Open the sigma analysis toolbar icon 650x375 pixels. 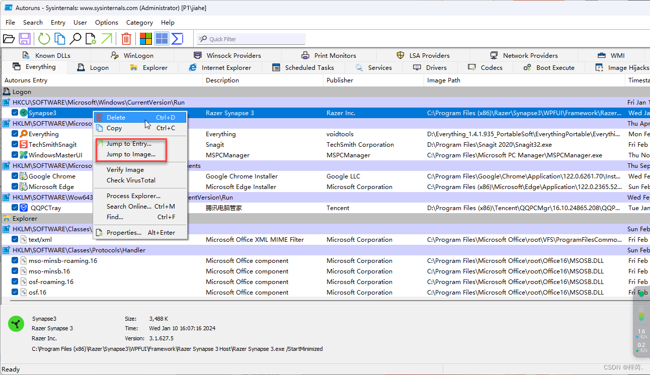[x=177, y=38]
